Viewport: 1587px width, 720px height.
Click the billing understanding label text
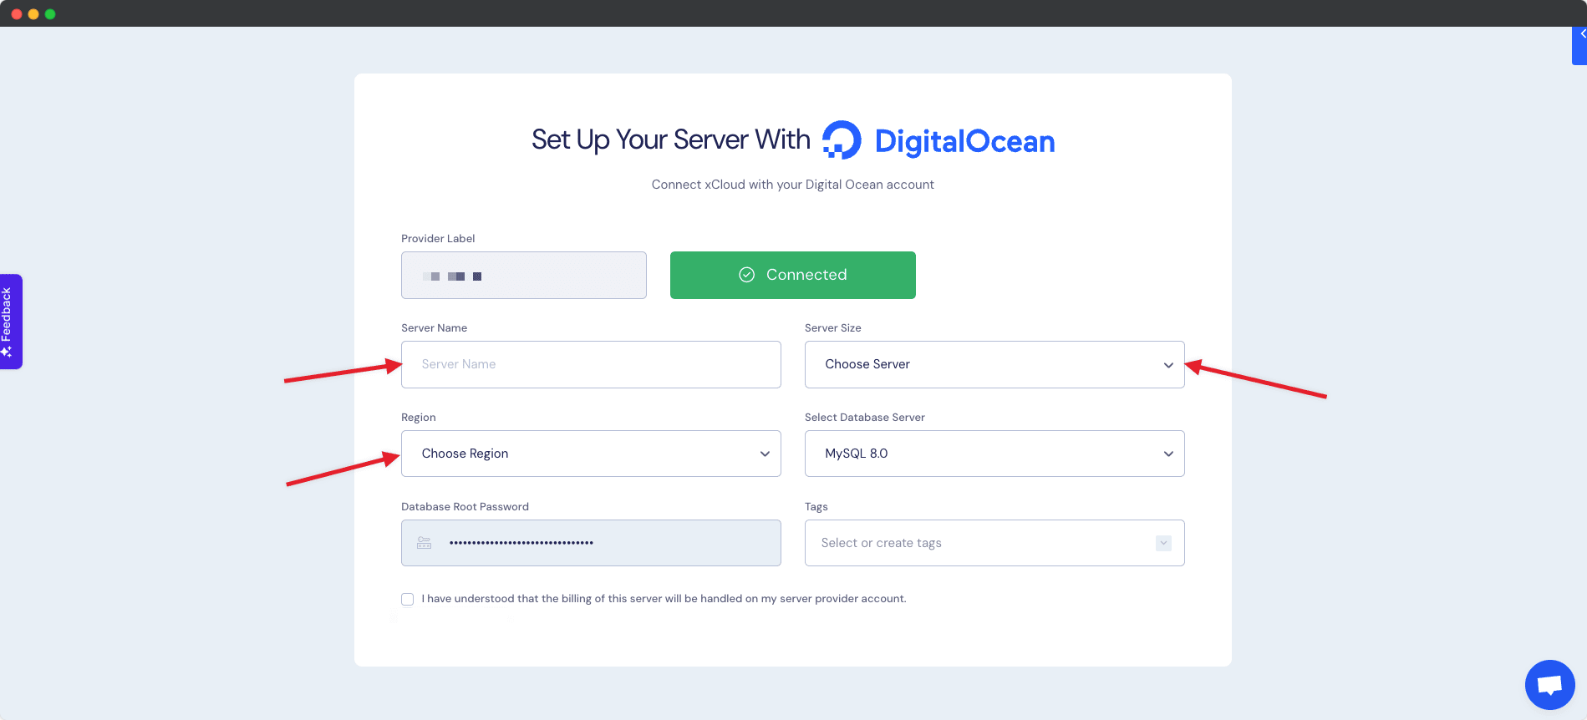tap(664, 599)
